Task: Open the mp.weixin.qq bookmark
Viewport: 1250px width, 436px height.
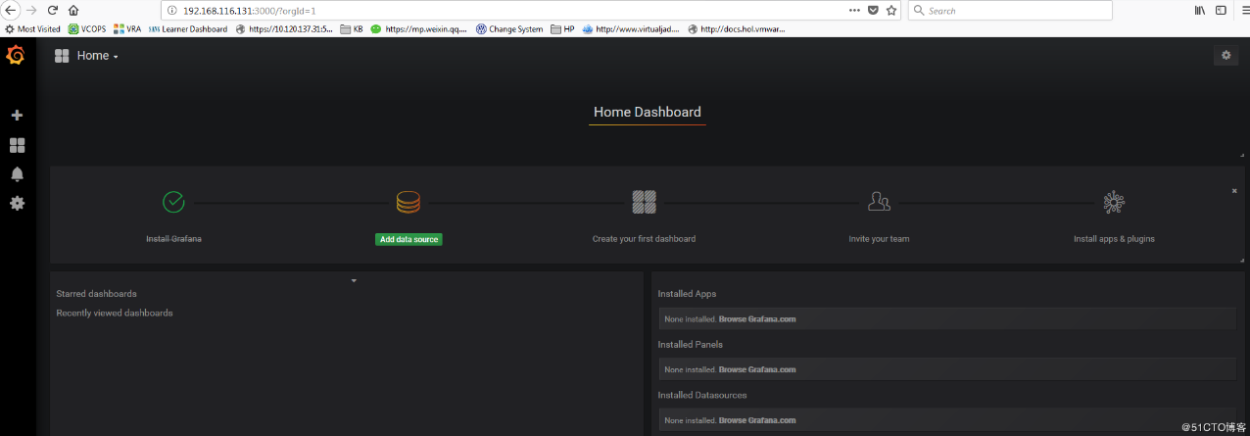Action: click(x=419, y=29)
